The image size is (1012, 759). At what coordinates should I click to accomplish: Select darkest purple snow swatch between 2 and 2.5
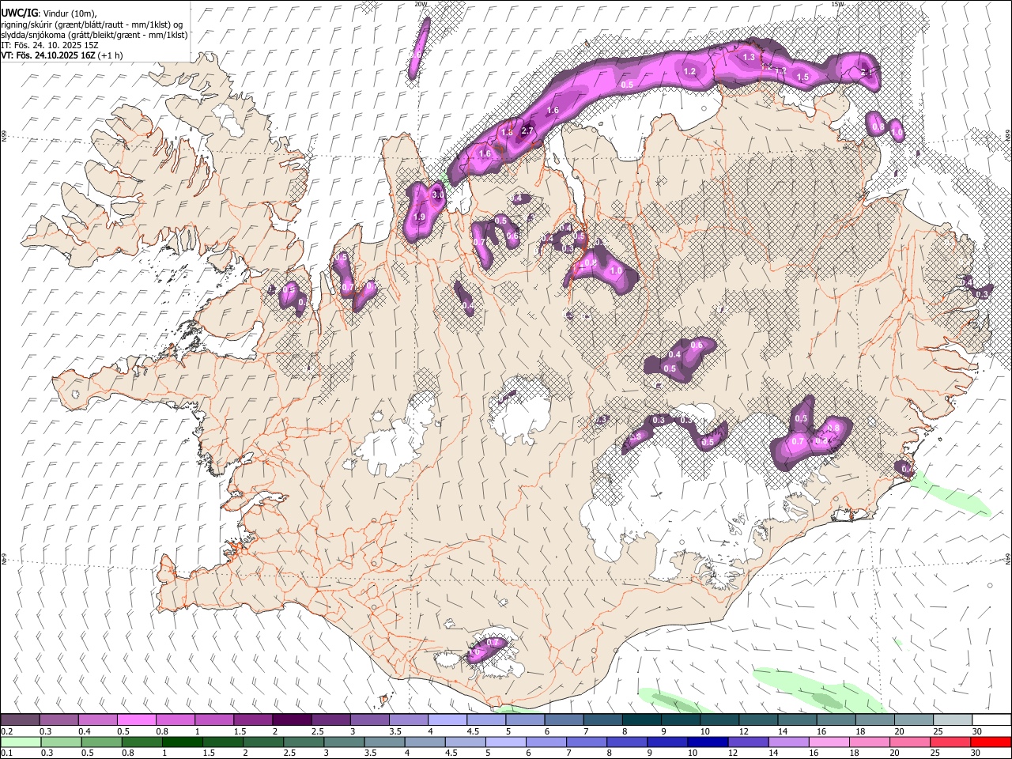click(x=291, y=719)
